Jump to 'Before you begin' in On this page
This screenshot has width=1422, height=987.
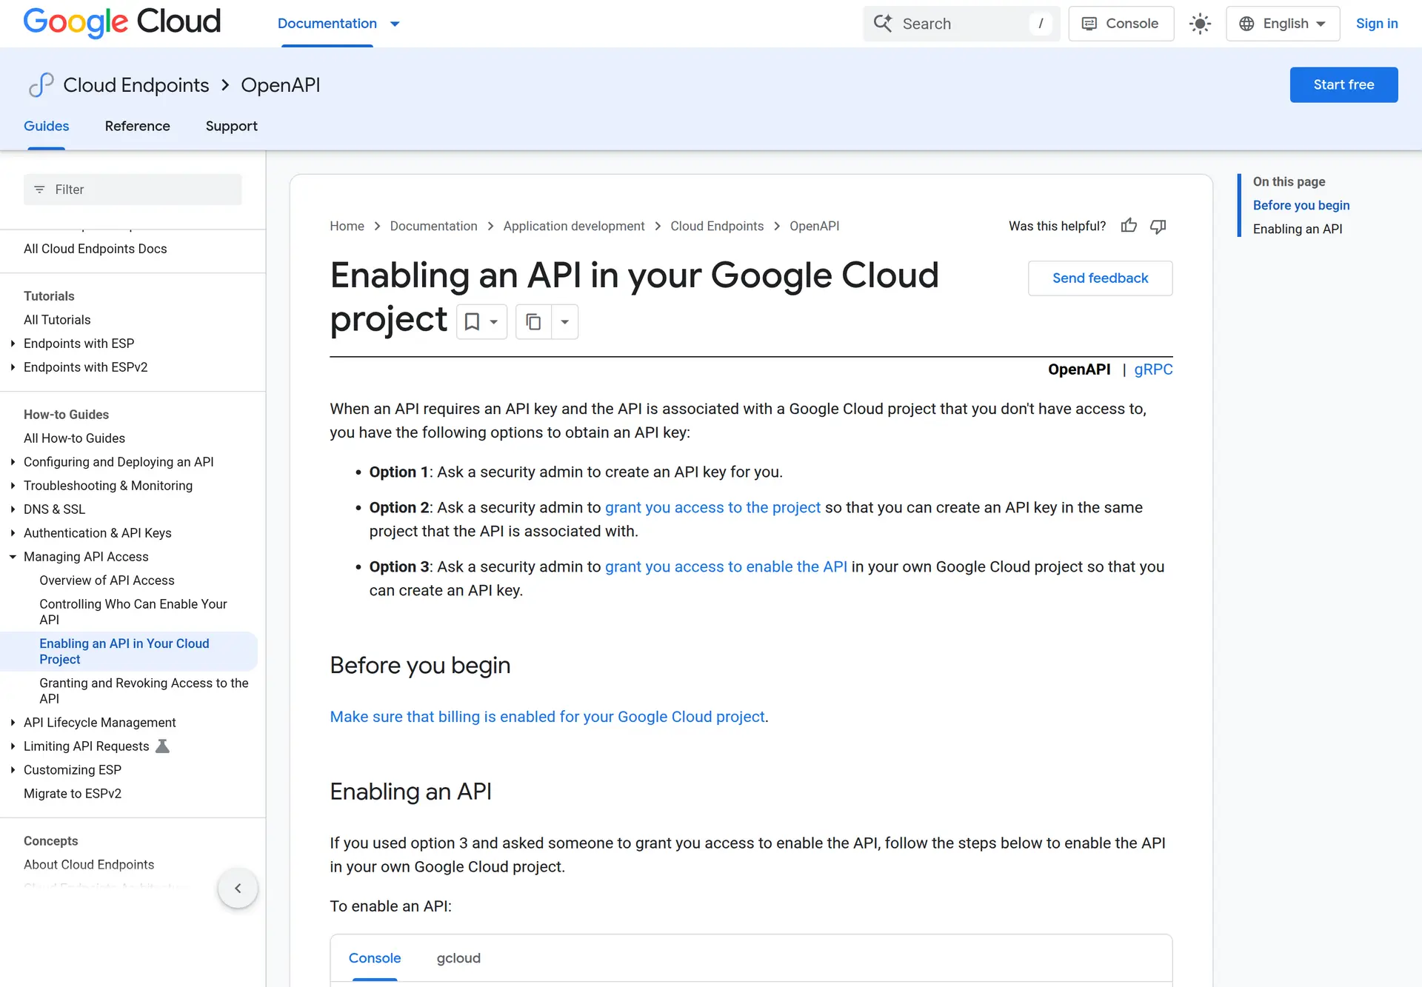(x=1301, y=205)
